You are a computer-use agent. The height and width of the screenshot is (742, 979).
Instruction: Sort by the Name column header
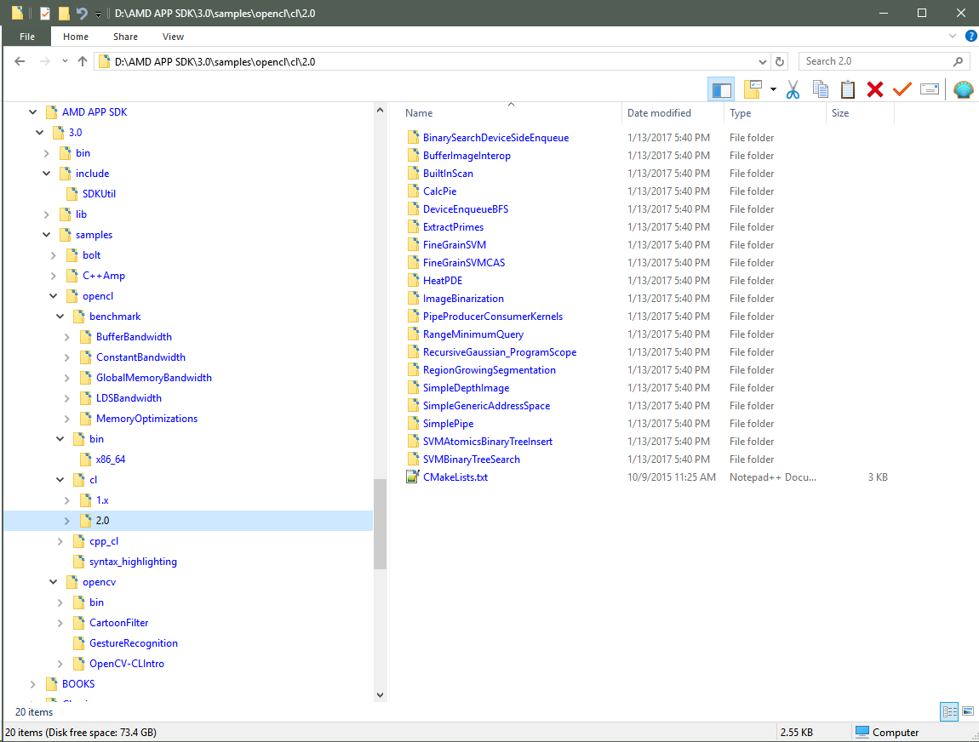[511, 113]
